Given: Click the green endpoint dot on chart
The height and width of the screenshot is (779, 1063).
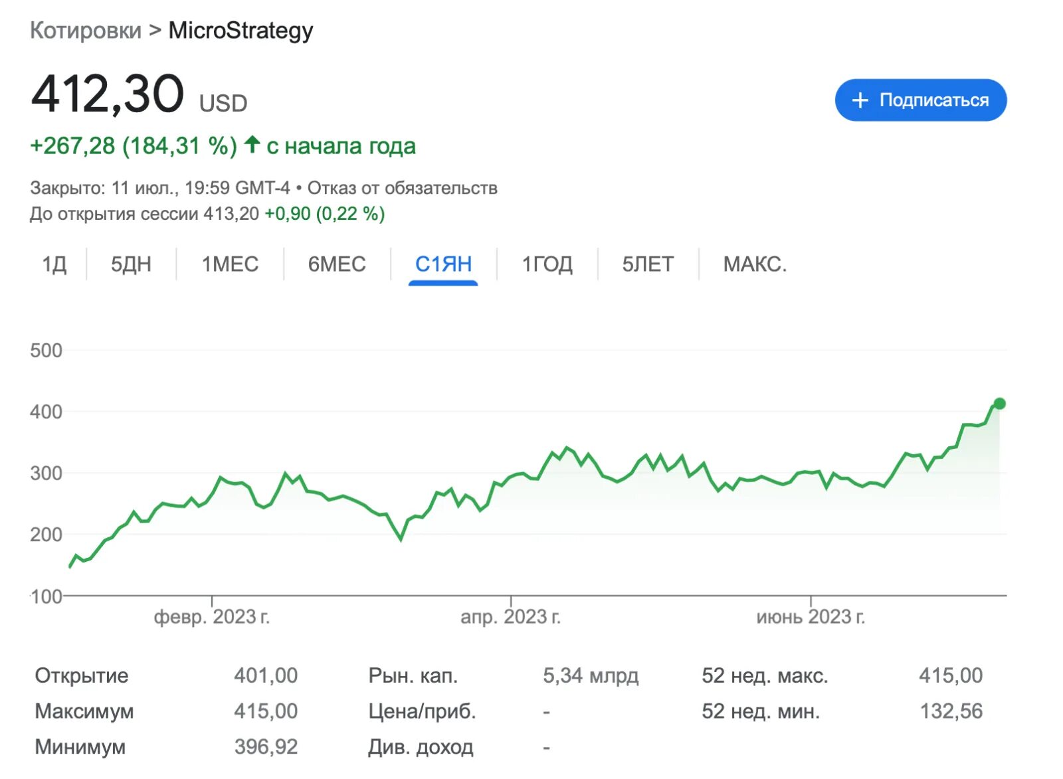Looking at the screenshot, I should pyautogui.click(x=999, y=404).
